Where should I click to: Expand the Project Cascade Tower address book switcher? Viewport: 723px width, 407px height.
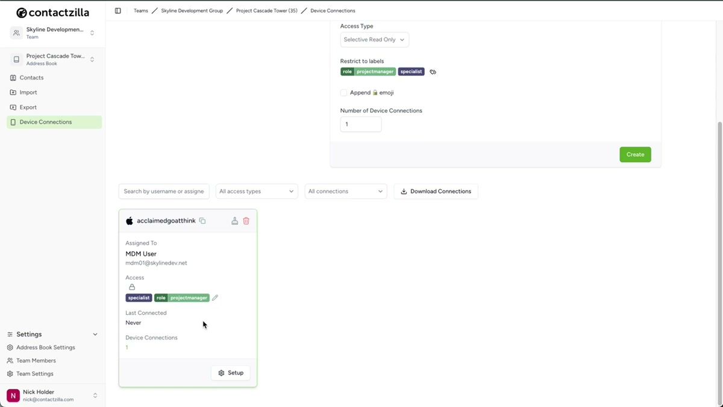(x=92, y=59)
